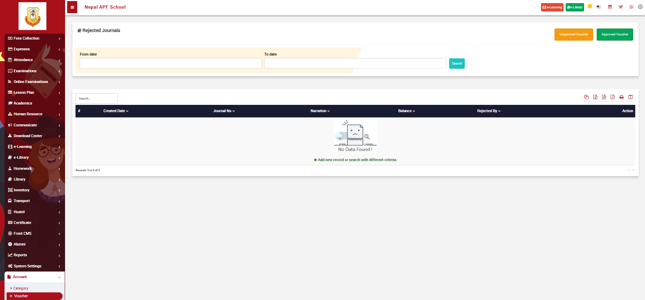Open the user profile avatar
This screenshot has height=300, width=645.
(640, 7)
